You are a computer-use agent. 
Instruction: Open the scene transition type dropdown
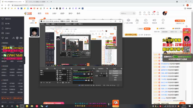(x=102, y=71)
